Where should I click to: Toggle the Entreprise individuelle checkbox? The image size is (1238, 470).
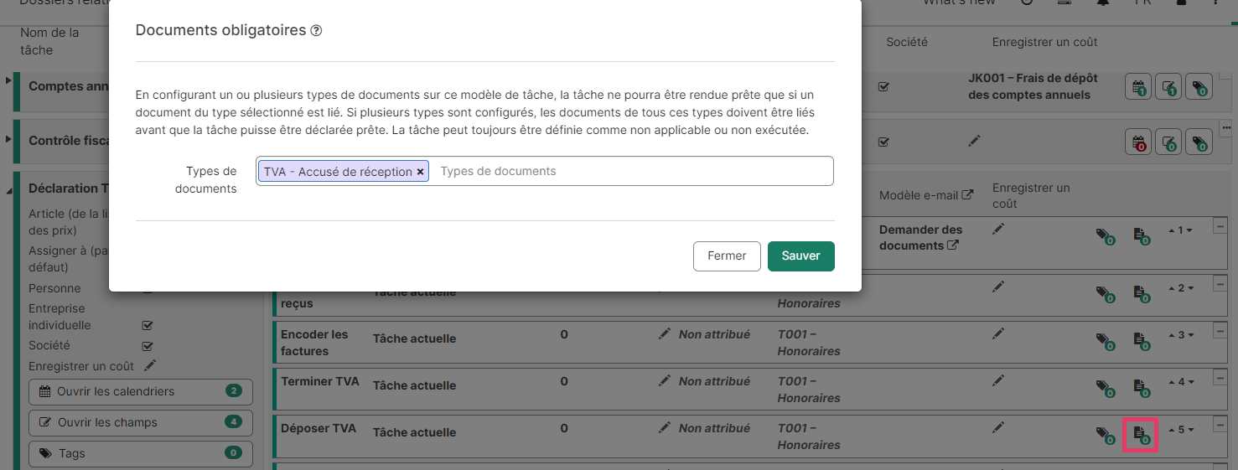tap(148, 325)
